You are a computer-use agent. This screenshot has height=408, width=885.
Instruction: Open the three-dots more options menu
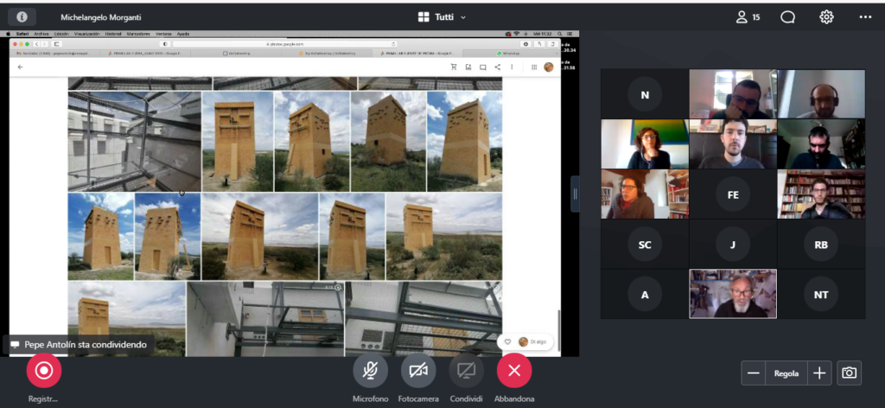tap(865, 17)
